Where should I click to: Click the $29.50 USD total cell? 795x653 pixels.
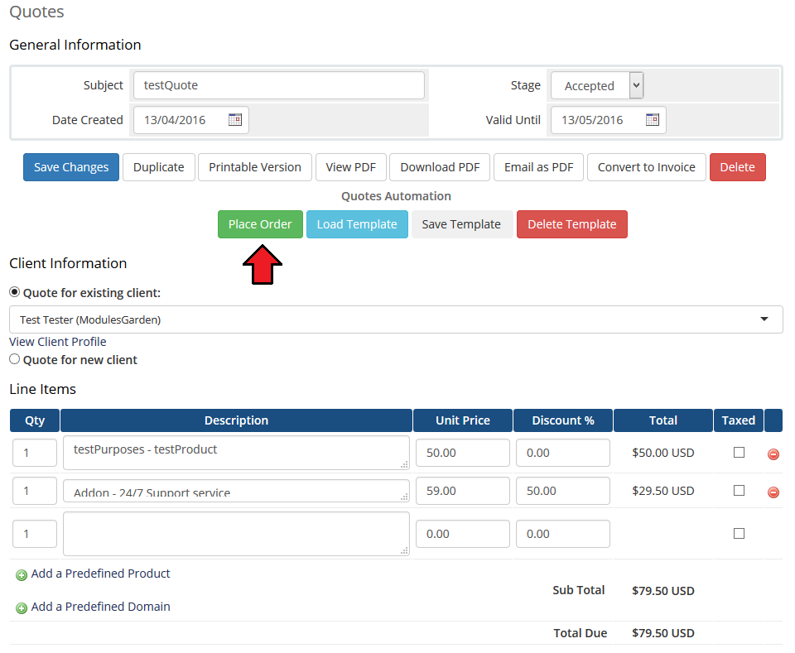click(662, 491)
